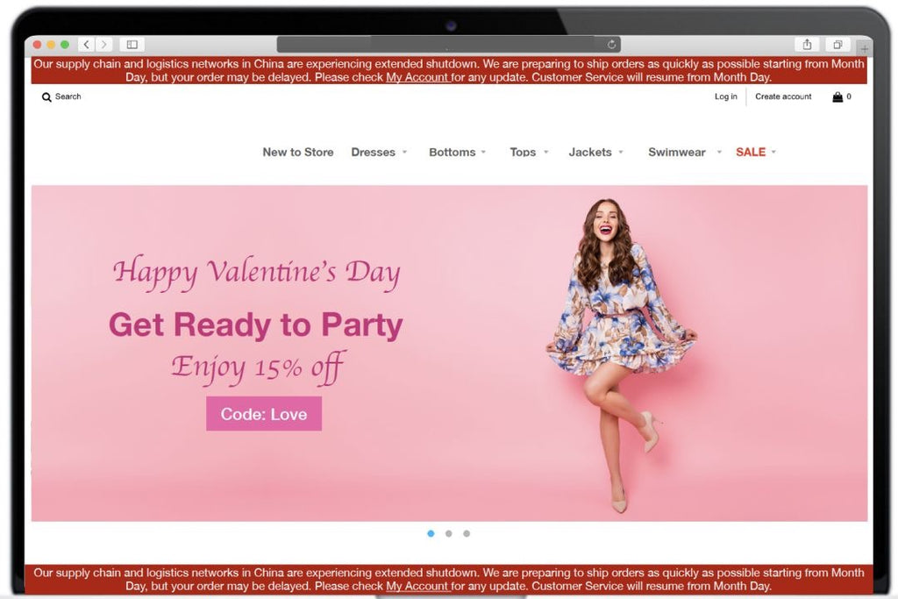Screen dimensions: 898x599
Task: Open the My Account link in the banner
Action: 418,77
